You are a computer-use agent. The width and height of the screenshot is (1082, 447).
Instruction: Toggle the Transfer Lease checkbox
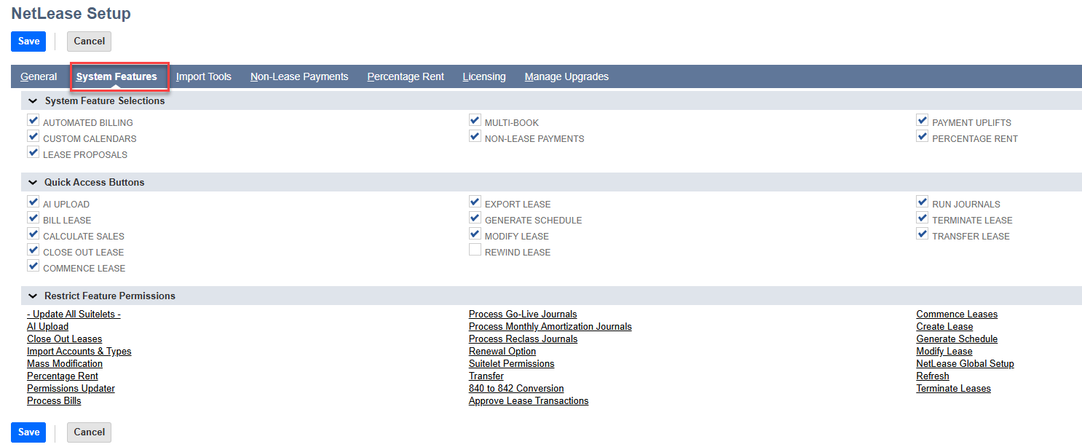(923, 234)
